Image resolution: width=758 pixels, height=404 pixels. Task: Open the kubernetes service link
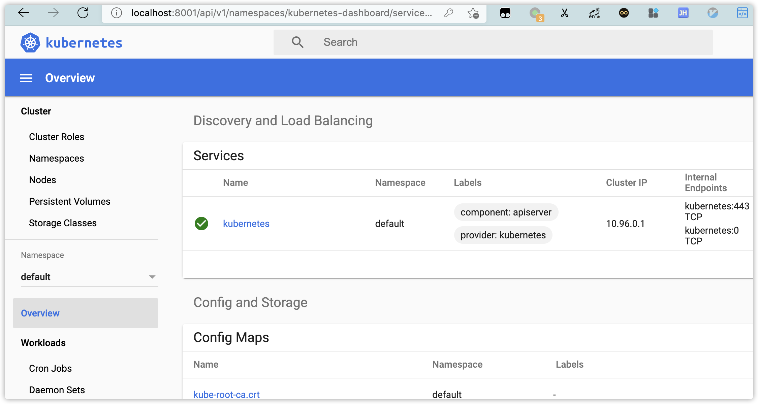[x=246, y=224]
